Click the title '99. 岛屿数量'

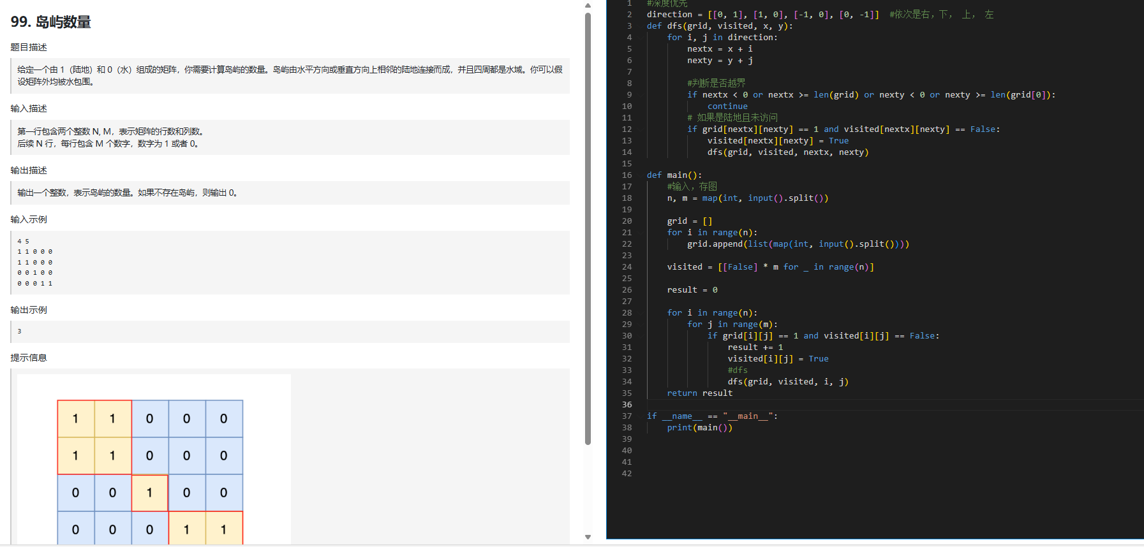pos(51,22)
